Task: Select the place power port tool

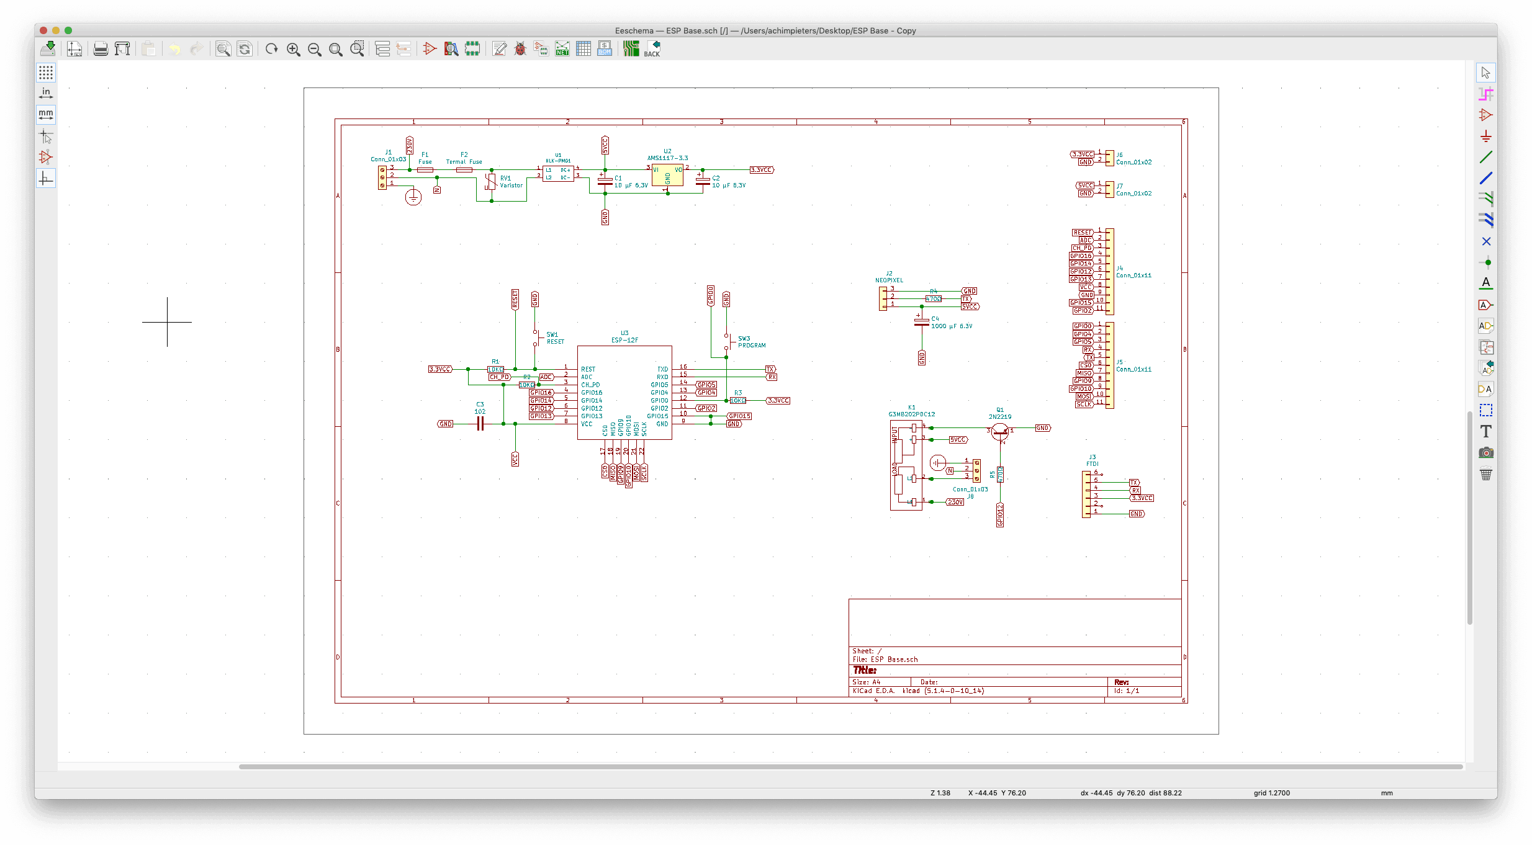Action: pos(1485,136)
